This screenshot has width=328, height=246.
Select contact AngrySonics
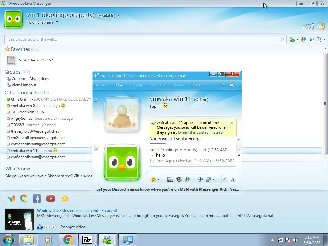(x=21, y=119)
